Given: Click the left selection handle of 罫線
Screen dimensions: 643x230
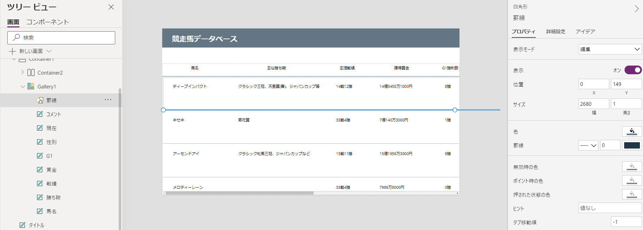Looking at the screenshot, I should tap(163, 110).
